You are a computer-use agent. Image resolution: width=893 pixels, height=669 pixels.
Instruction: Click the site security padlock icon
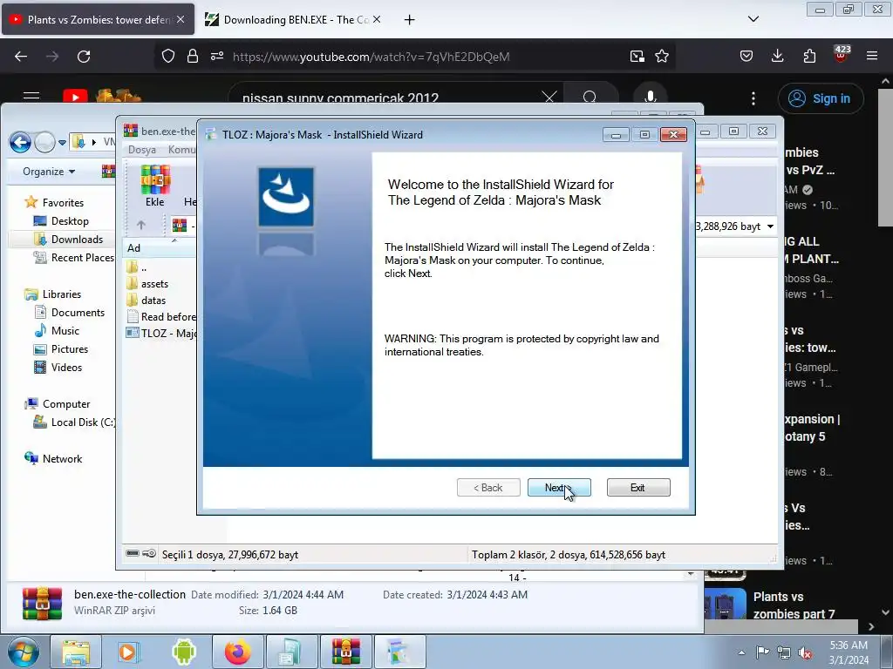[193, 57]
